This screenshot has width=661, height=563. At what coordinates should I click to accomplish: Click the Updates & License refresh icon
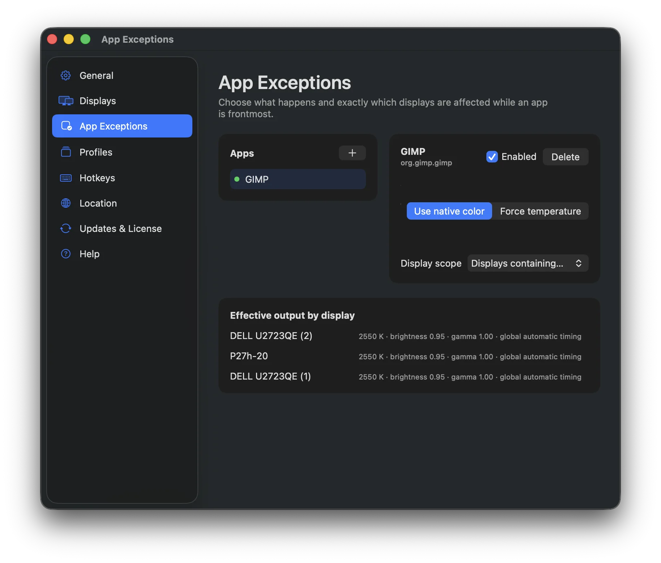click(66, 228)
